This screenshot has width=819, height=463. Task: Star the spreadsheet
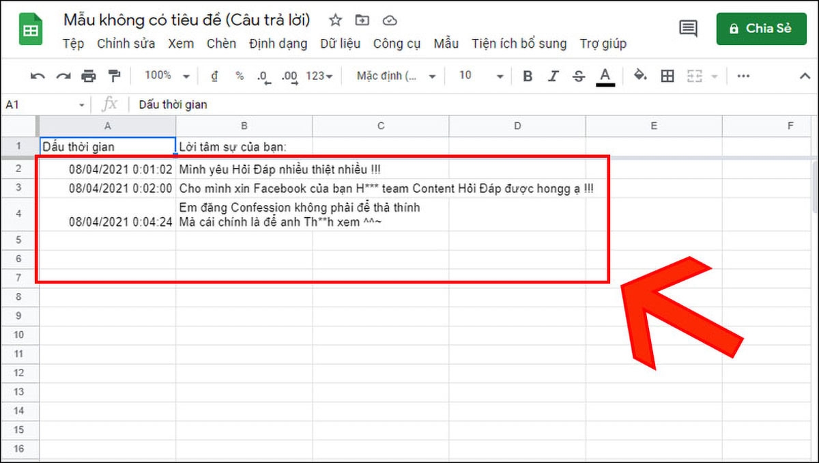335,20
